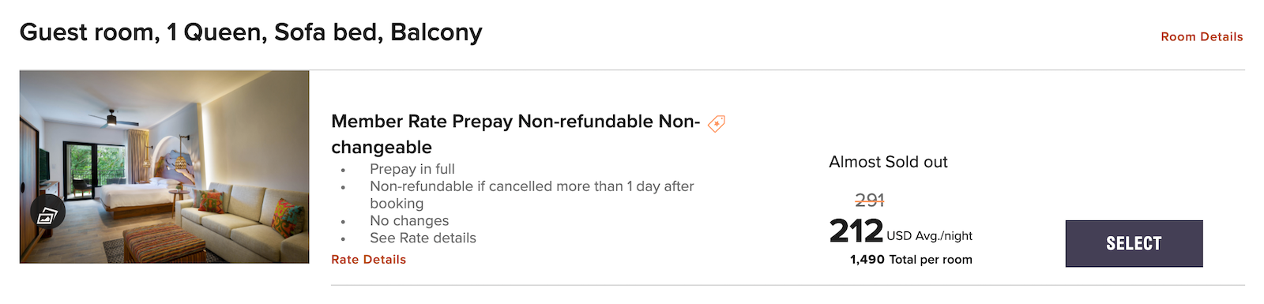Click the Member Rate Prepay Non-refundable title

pyautogui.click(x=515, y=134)
